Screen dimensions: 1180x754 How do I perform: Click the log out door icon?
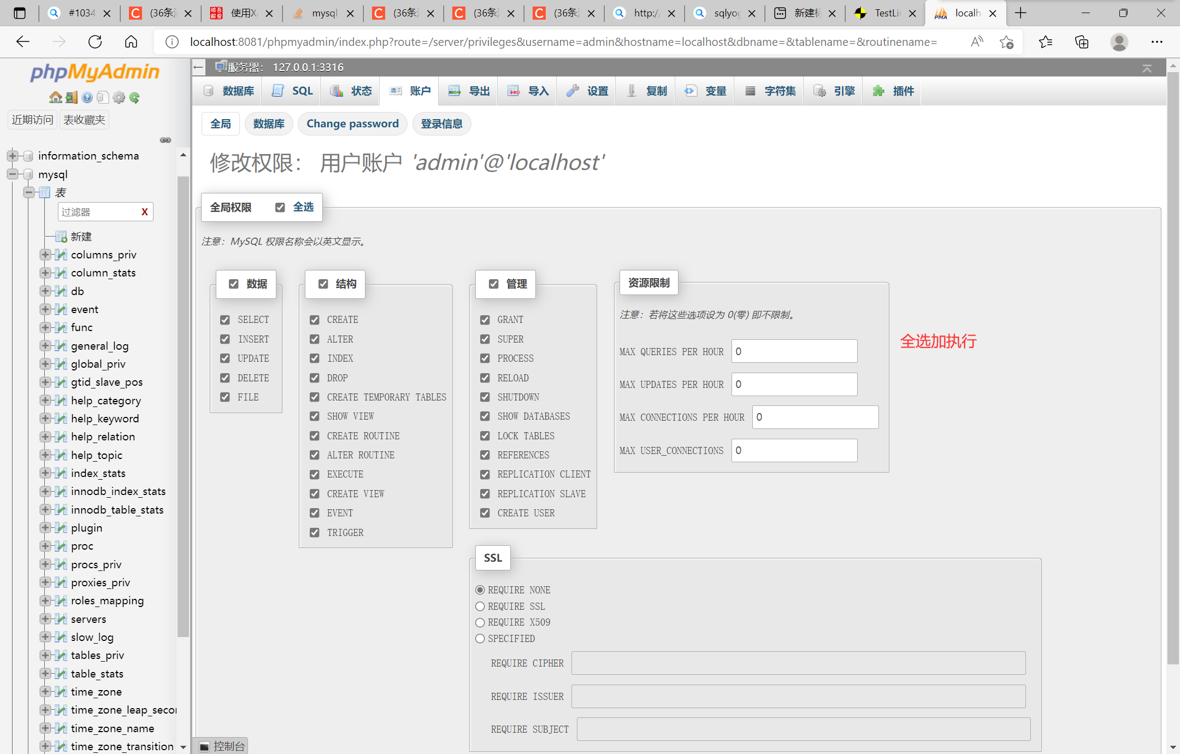[x=71, y=98]
